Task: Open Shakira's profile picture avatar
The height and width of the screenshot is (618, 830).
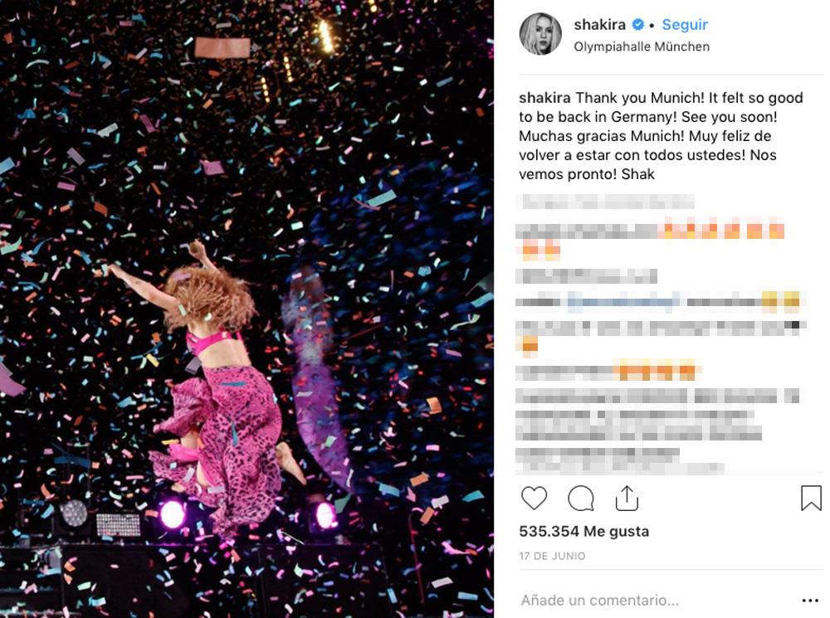Action: point(540,34)
